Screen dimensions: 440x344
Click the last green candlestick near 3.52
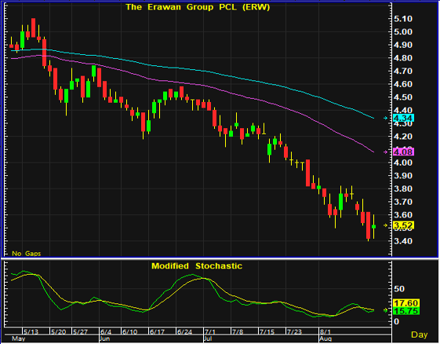pyautogui.click(x=374, y=226)
